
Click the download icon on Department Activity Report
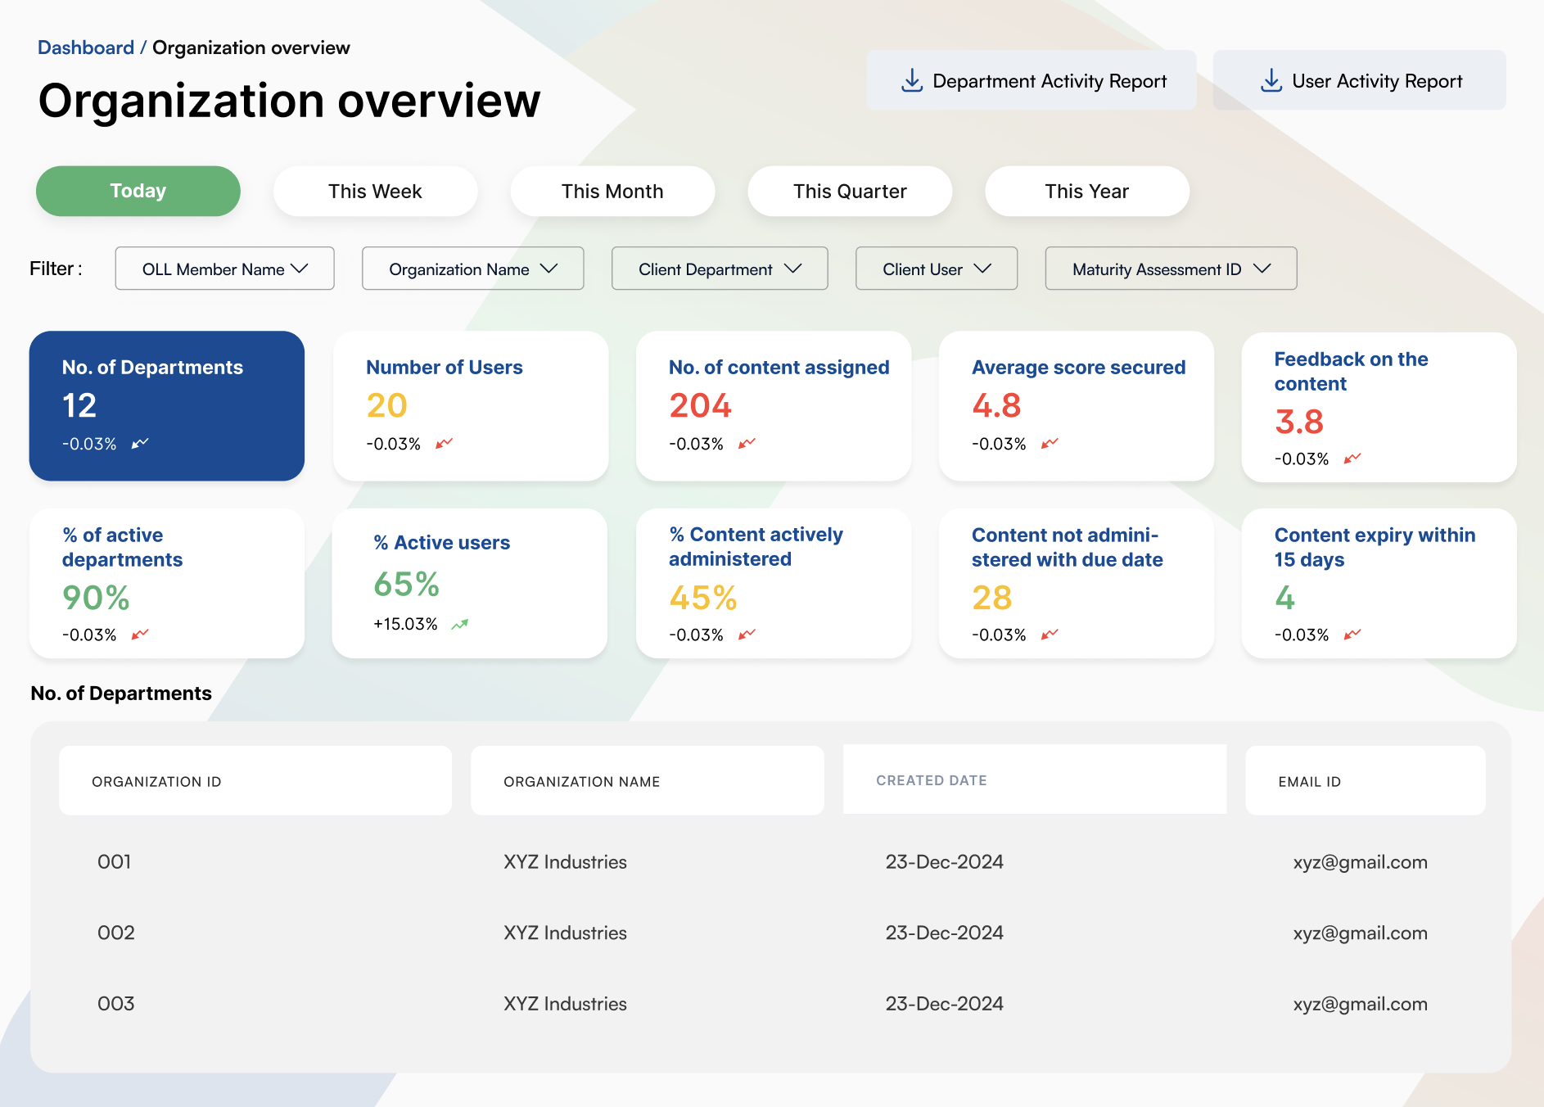911,79
